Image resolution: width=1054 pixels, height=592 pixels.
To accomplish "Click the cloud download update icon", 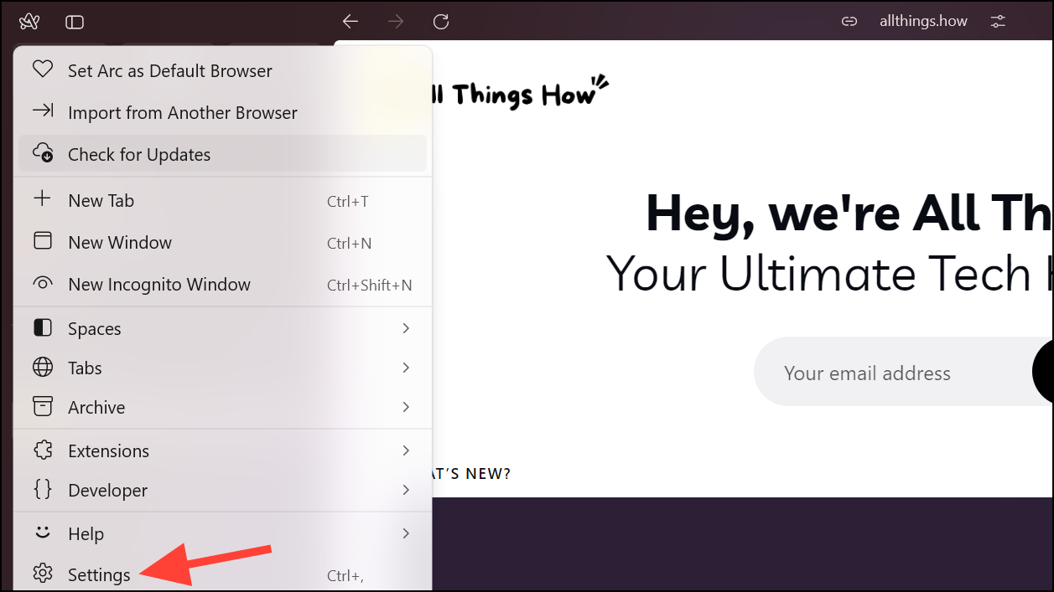I will click(42, 153).
